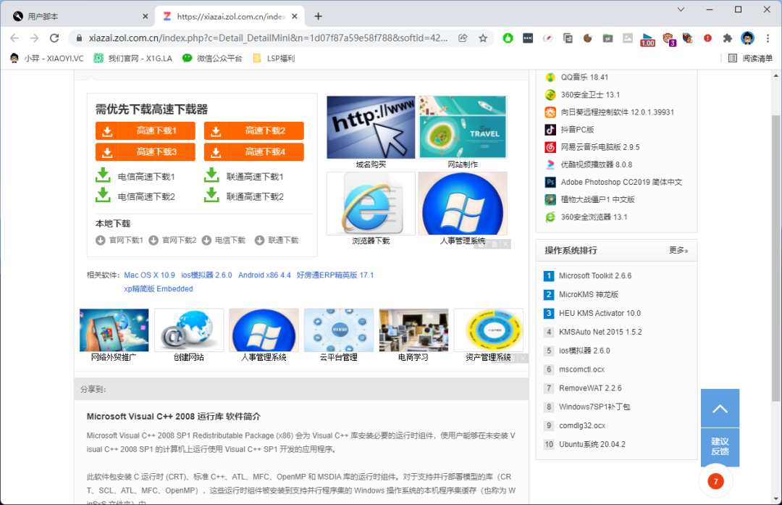This screenshot has width=782, height=505.
Task: Open the 云平台管理 thumbnail
Action: coord(339,330)
